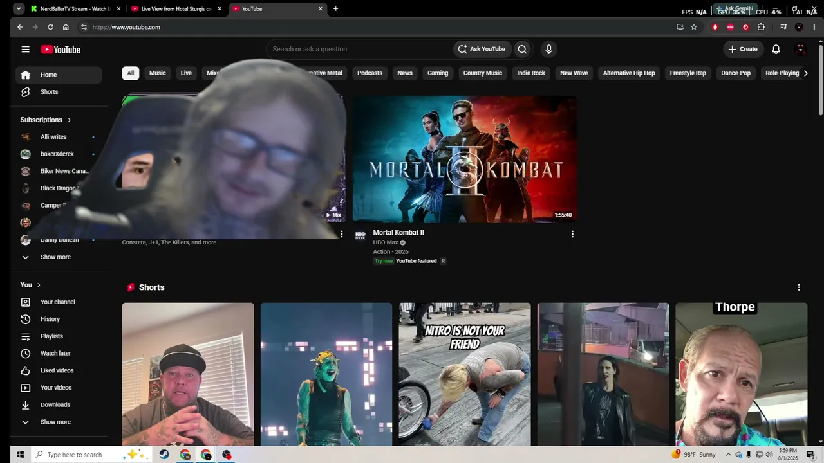The image size is (824, 463).
Task: Select the Music category chip
Action: (158, 73)
